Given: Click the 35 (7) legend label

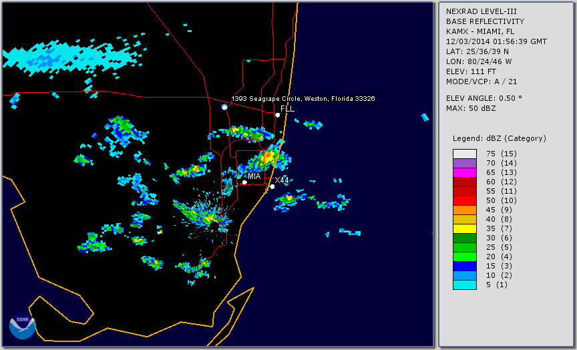Looking at the screenshot, I should [x=500, y=228].
